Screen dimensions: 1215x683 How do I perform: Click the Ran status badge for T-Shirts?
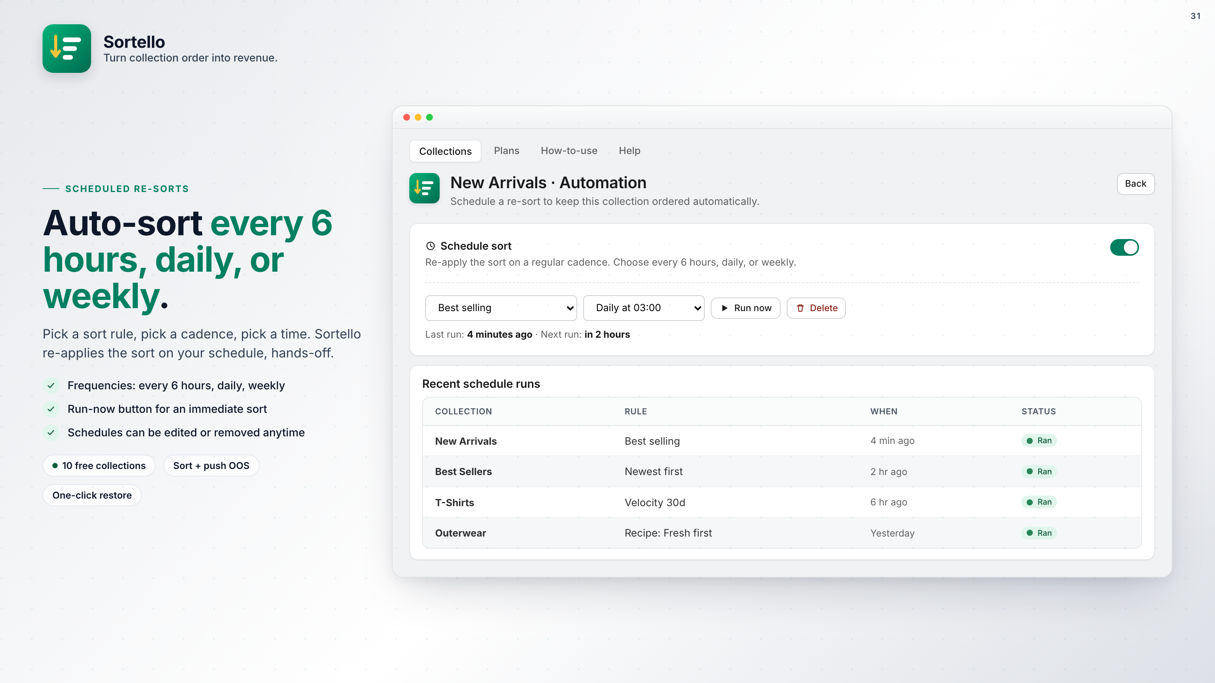tap(1039, 502)
